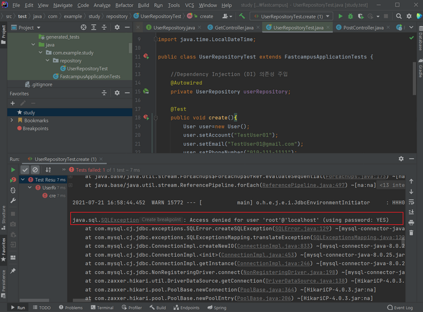Viewport: 423px width, 312px height.
Task: Open PoolBase.java:364 link
Action: point(267,289)
